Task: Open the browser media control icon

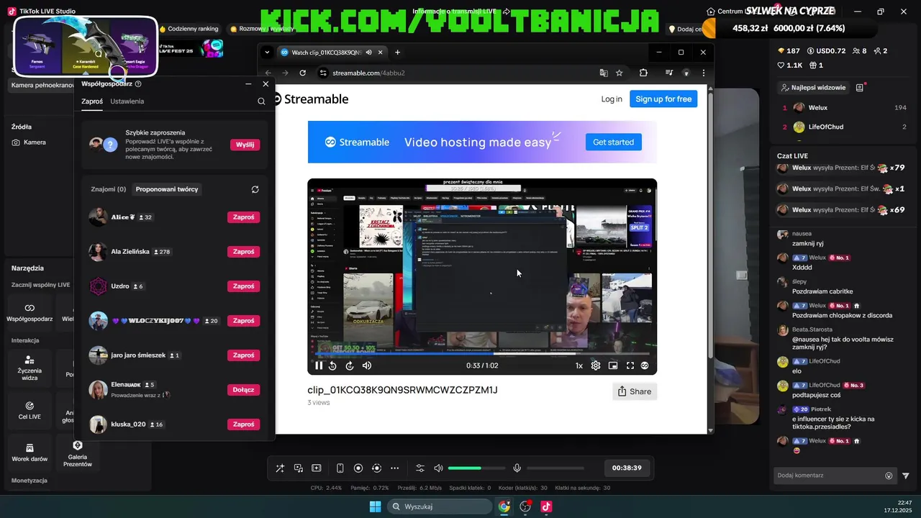Action: click(x=669, y=73)
